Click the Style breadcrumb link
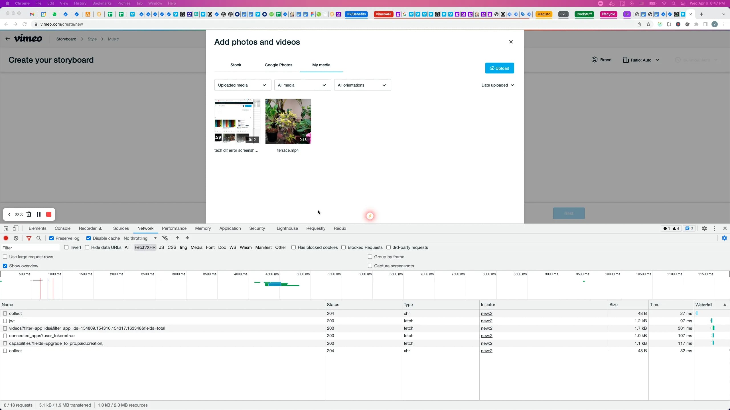730x410 pixels. pos(92,39)
